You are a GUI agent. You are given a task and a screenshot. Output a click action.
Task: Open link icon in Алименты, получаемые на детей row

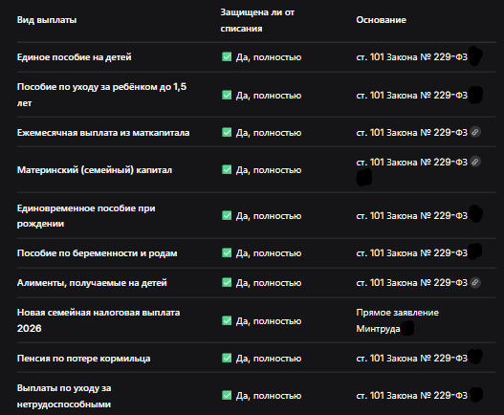point(475,282)
